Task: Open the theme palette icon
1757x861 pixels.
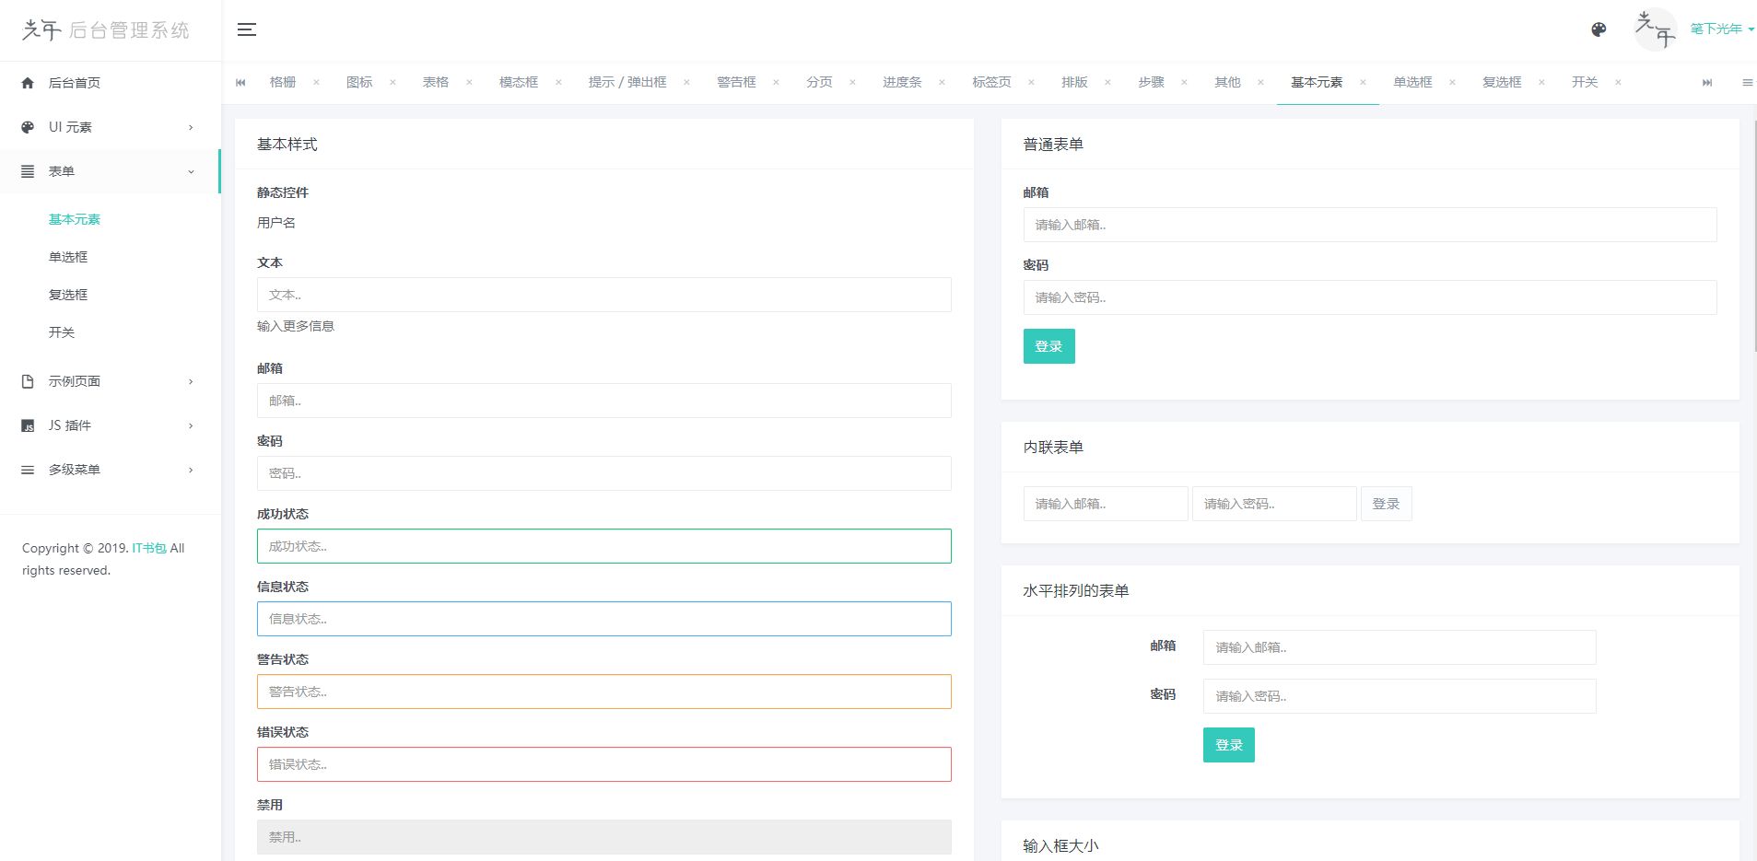Action: point(1599,29)
